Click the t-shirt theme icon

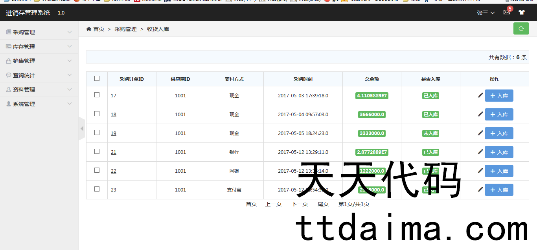tap(522, 13)
